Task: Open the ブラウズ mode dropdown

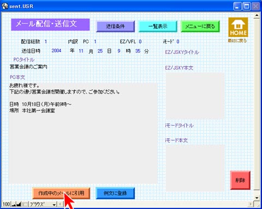Action: (43, 205)
